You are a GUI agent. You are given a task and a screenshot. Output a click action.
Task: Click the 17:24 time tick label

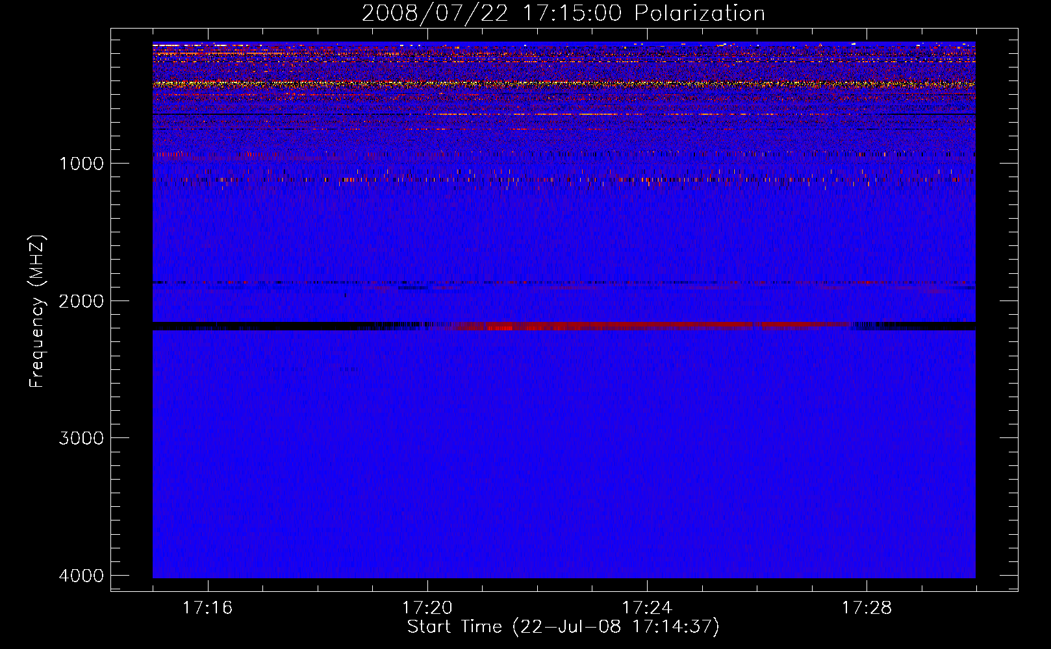647,608
